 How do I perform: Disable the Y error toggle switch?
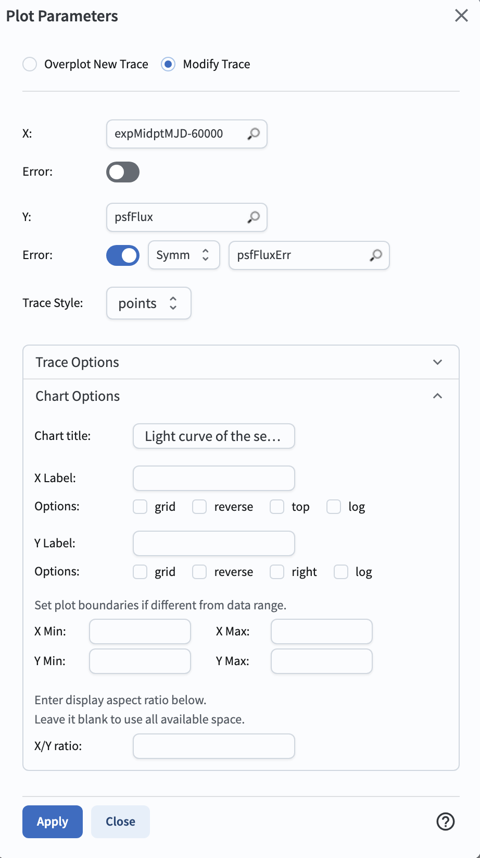click(123, 255)
